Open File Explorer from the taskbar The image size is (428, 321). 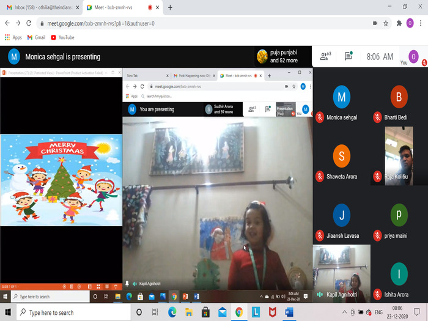(x=188, y=312)
